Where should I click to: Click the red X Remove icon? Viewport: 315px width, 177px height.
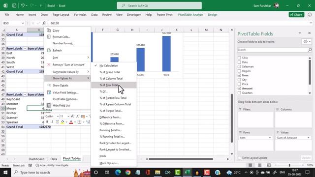click(x=49, y=64)
